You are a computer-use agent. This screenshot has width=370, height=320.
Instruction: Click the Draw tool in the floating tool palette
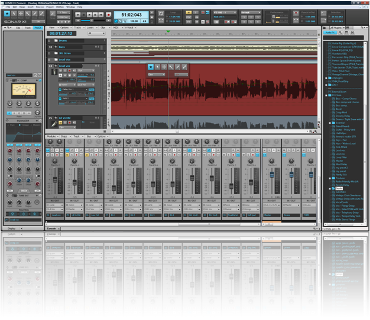(x=178, y=67)
